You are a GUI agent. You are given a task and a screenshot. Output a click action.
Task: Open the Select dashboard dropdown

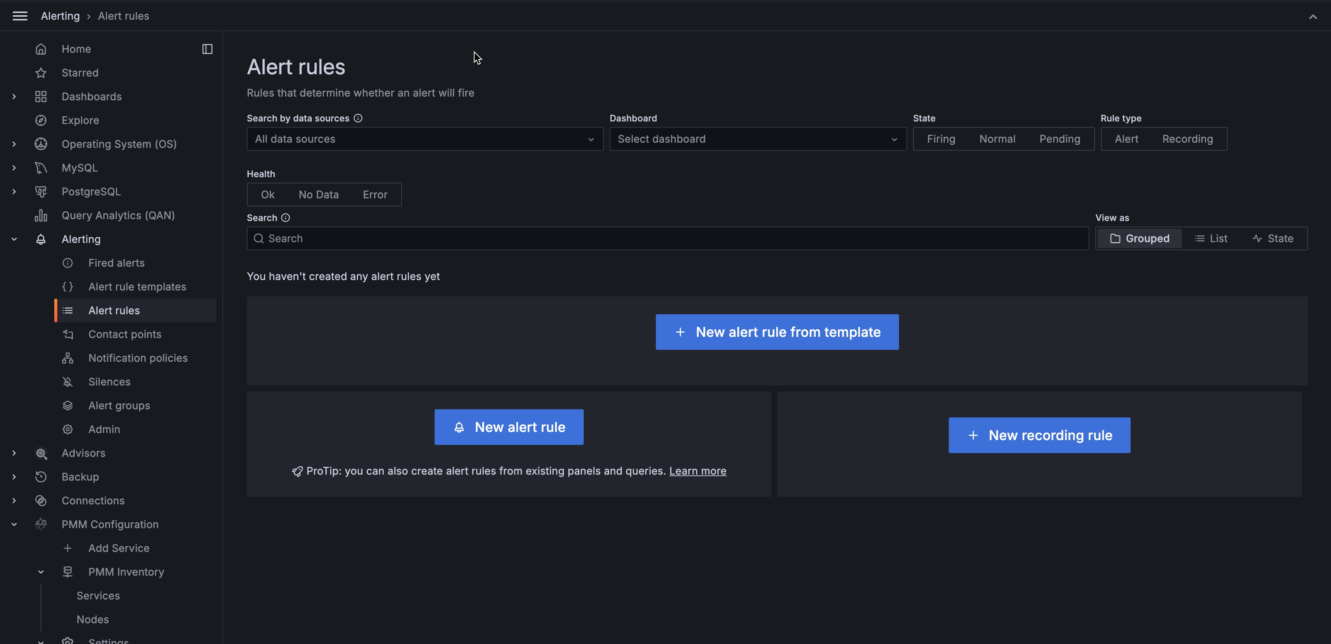pyautogui.click(x=757, y=139)
